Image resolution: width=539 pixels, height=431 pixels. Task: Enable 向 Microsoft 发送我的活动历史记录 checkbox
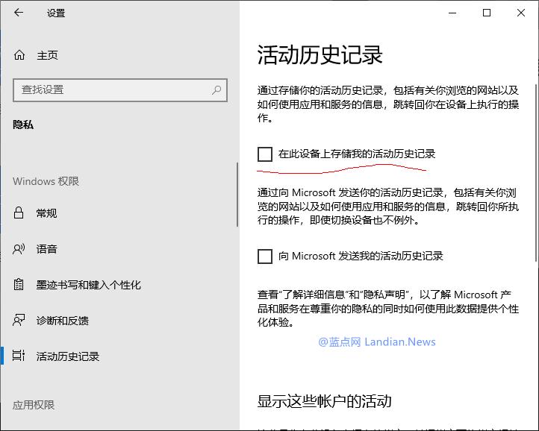265,257
